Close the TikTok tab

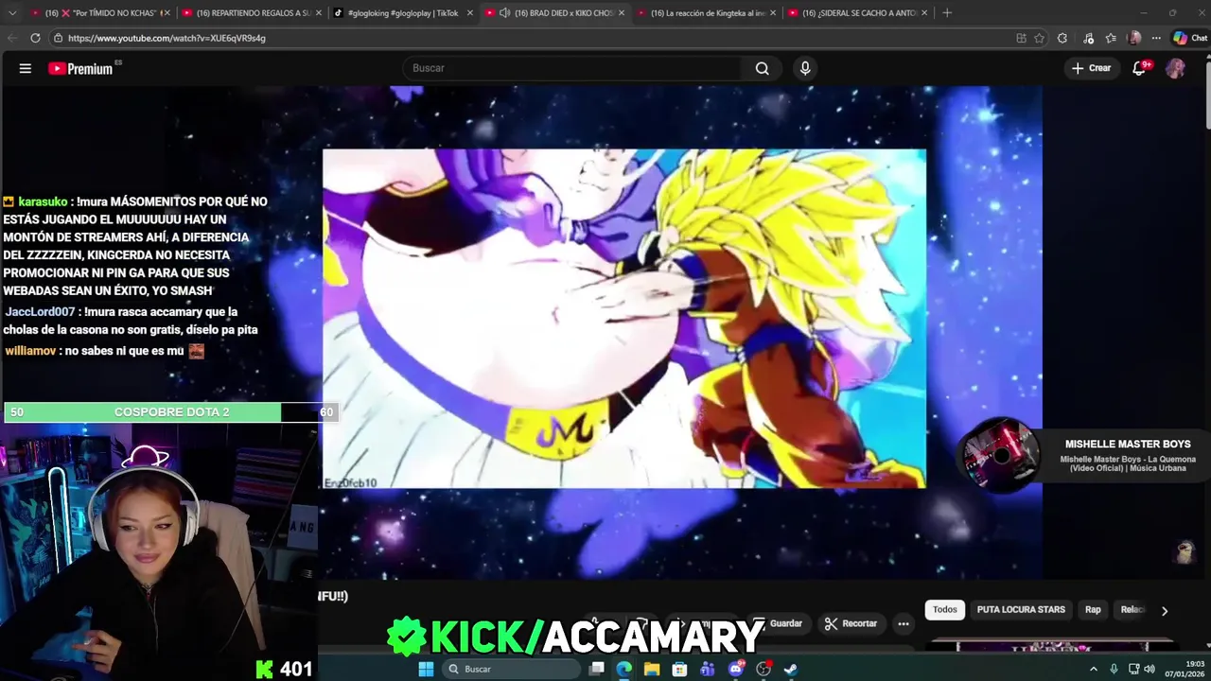tap(469, 13)
